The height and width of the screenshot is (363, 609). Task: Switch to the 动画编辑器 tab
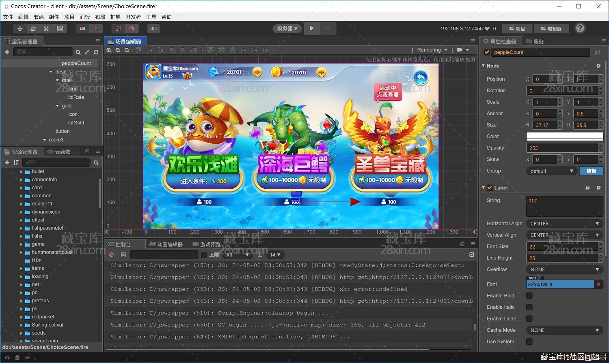click(x=166, y=244)
